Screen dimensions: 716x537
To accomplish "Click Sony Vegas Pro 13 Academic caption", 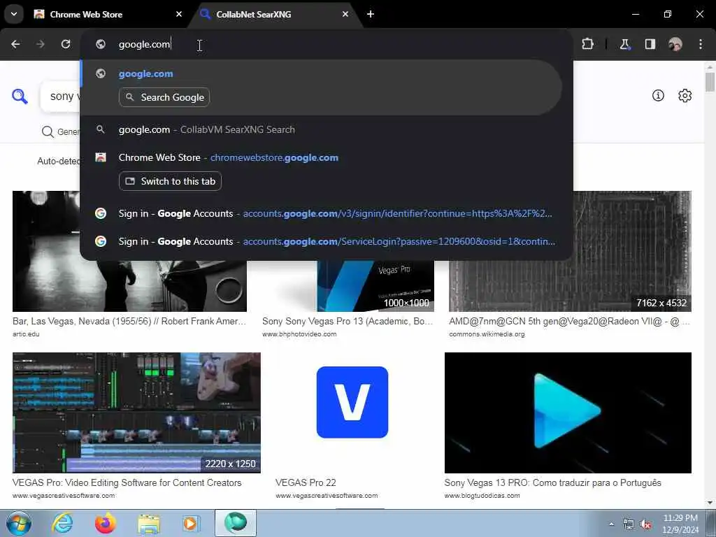I will [x=348, y=321].
